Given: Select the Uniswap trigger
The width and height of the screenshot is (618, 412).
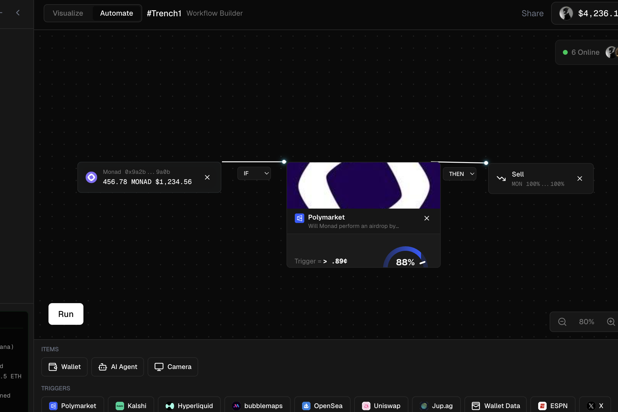Looking at the screenshot, I should click(381, 405).
